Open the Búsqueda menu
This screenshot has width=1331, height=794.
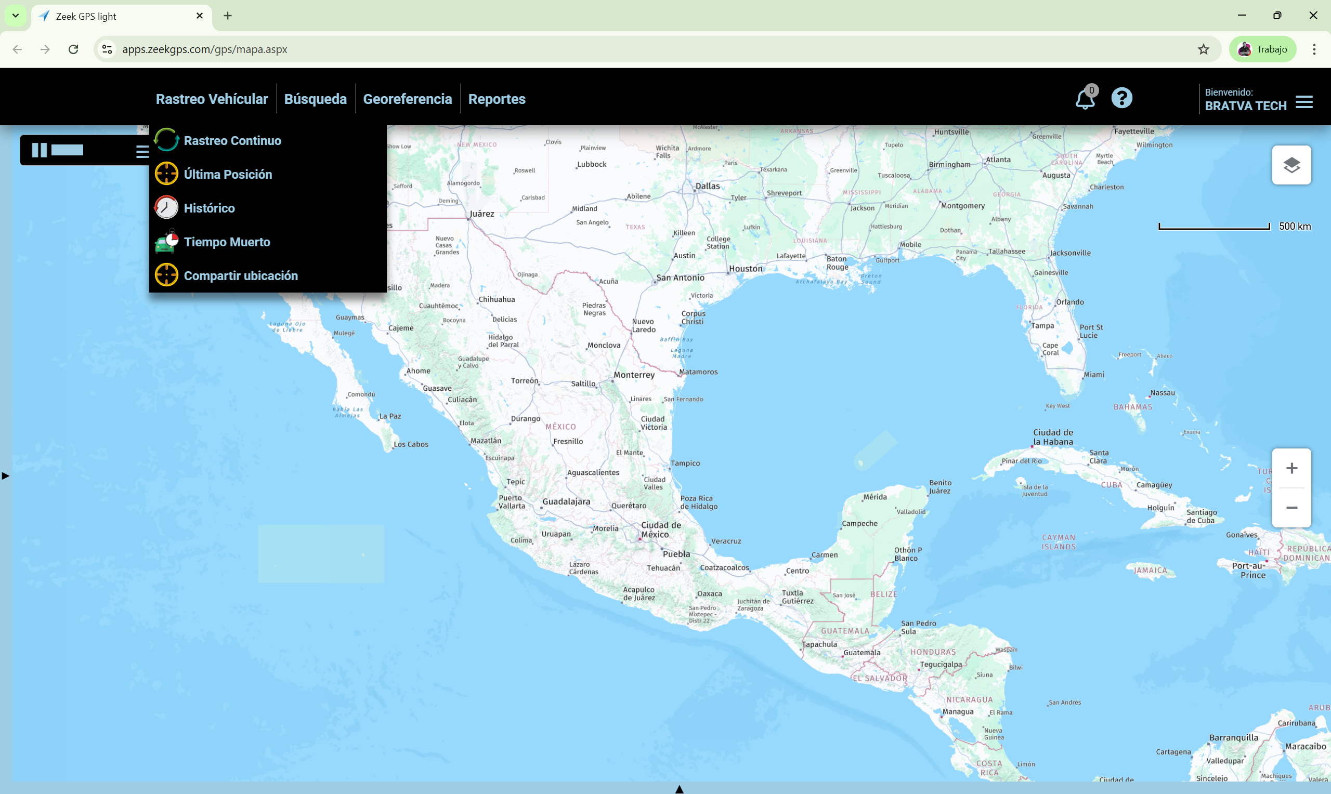click(x=315, y=99)
